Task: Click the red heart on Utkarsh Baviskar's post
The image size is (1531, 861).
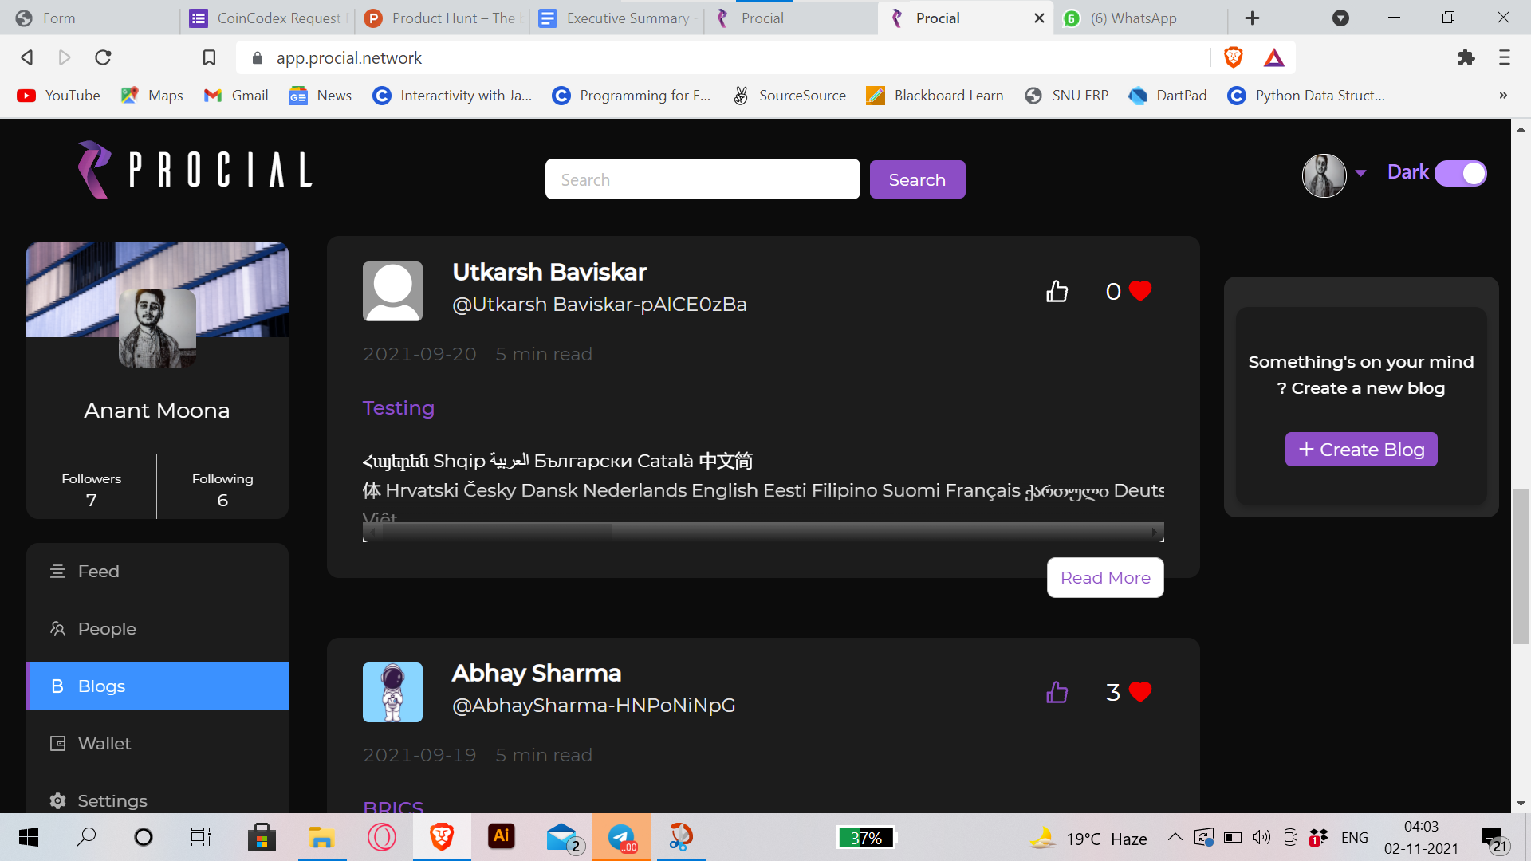Action: pos(1140,292)
